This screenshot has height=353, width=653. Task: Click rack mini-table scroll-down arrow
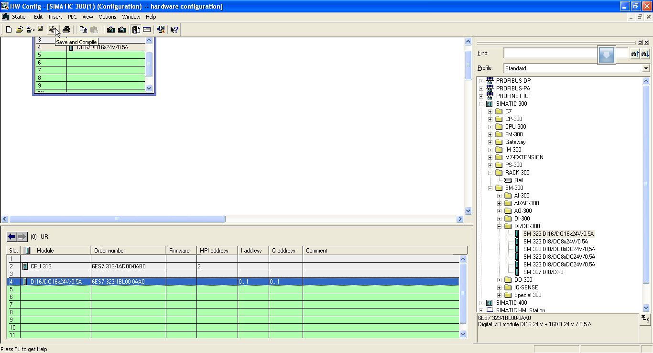click(149, 88)
